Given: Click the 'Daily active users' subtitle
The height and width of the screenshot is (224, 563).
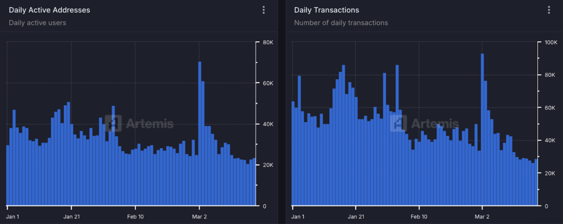Looking at the screenshot, I should (x=37, y=23).
